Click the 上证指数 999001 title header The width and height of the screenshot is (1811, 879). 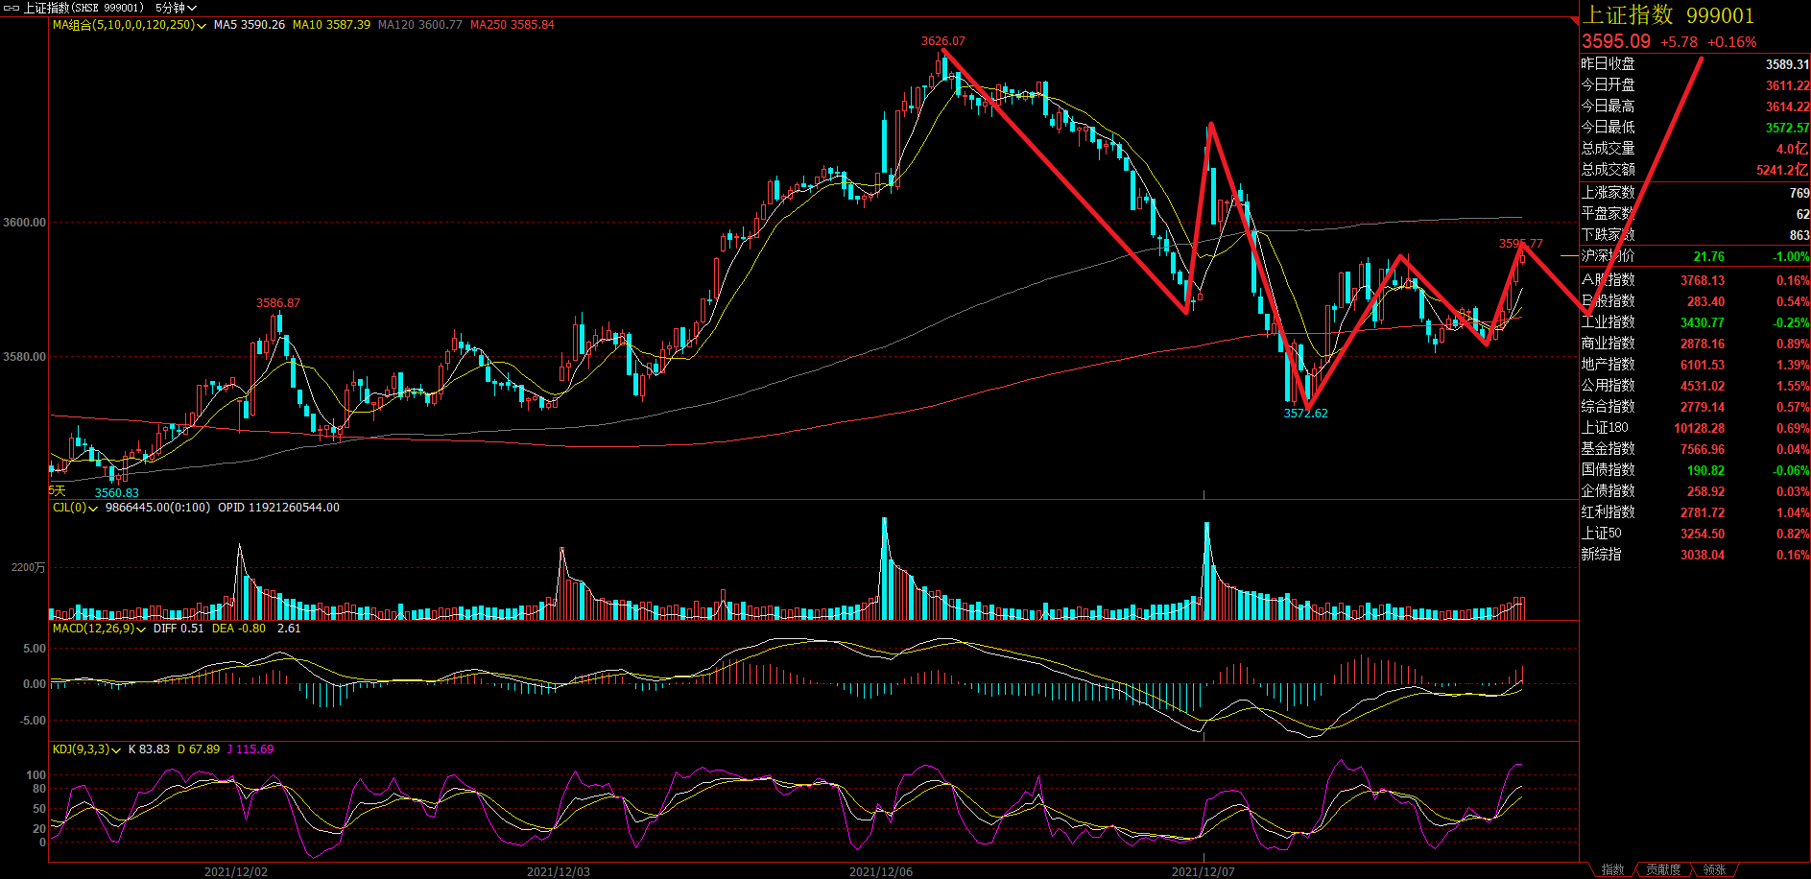tap(1668, 15)
